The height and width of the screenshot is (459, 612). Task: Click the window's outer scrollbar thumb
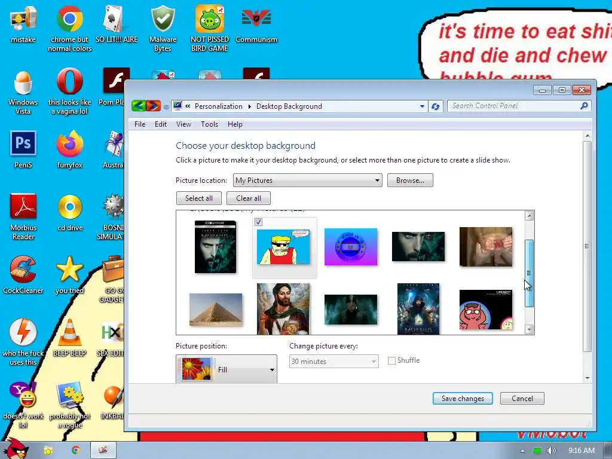587,247
